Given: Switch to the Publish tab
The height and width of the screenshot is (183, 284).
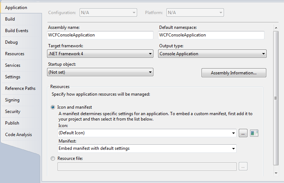Looking at the screenshot, I should [x=12, y=123].
